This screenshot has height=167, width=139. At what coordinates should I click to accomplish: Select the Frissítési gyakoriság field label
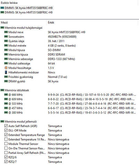[x=21, y=77]
